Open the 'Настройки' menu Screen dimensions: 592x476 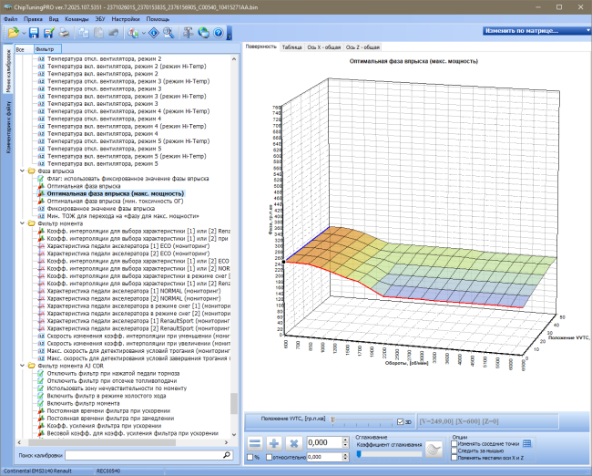pos(126,19)
